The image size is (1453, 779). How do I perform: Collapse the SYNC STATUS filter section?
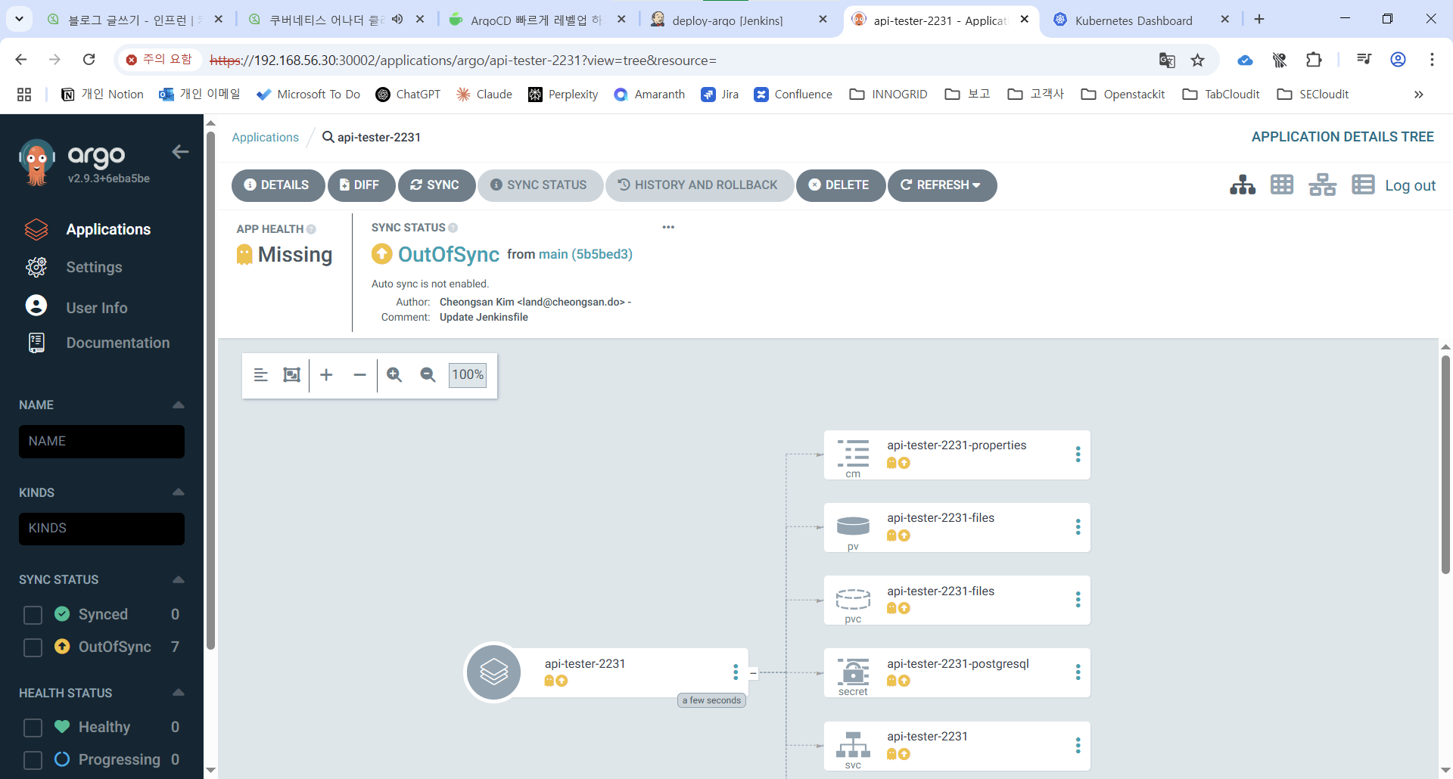pyautogui.click(x=179, y=579)
